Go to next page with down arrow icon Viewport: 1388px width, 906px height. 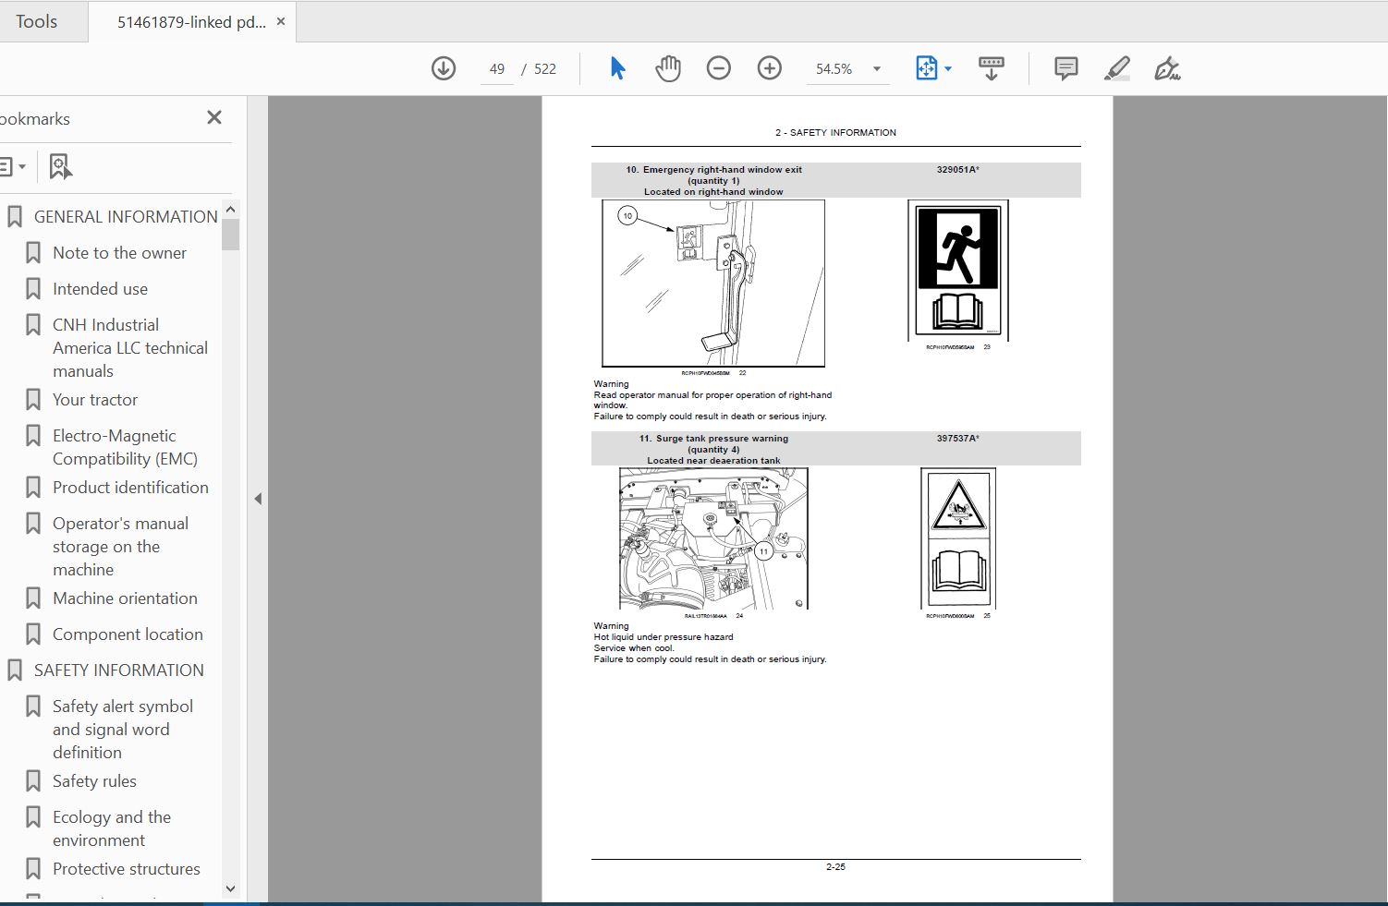point(444,68)
